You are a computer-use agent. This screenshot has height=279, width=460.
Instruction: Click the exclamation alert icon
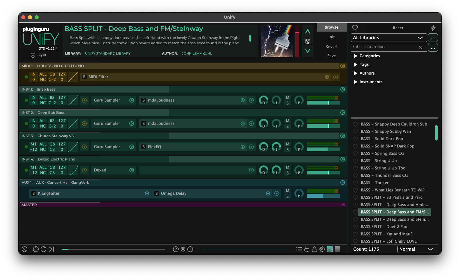coord(190,249)
